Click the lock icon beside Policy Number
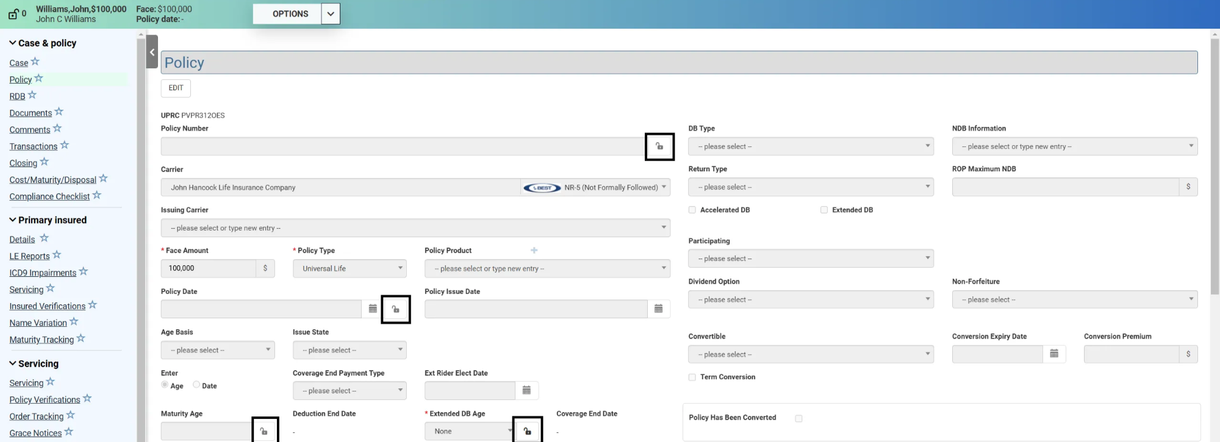 (659, 146)
